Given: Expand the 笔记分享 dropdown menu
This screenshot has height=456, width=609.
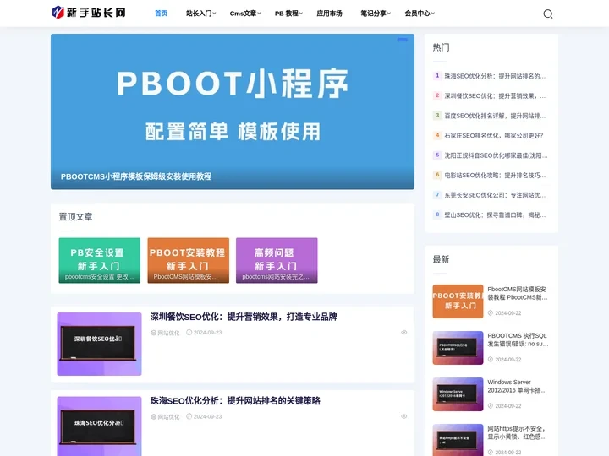Looking at the screenshot, I should [376, 14].
